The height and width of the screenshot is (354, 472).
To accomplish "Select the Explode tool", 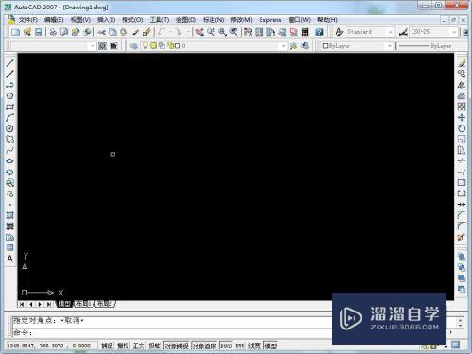I will pos(462,237).
